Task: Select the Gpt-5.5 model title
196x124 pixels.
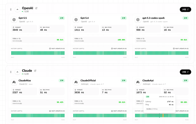Action: pos(23,18)
